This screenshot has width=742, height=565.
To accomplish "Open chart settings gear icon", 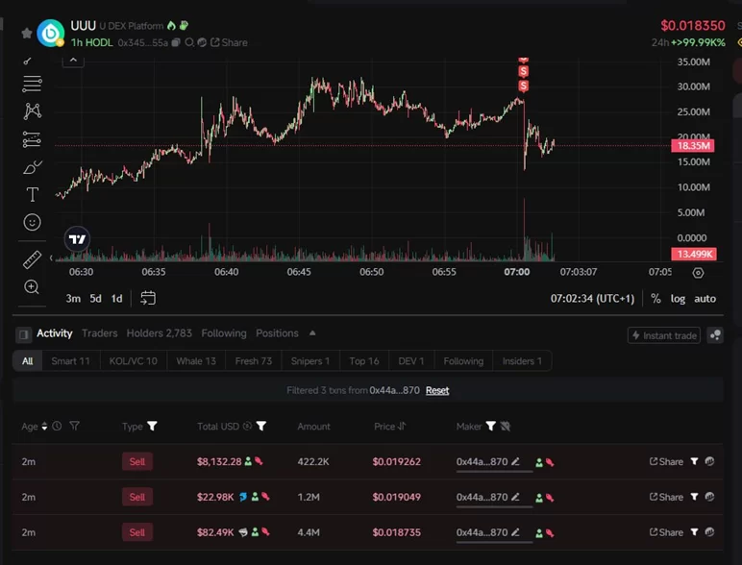I will tap(699, 273).
